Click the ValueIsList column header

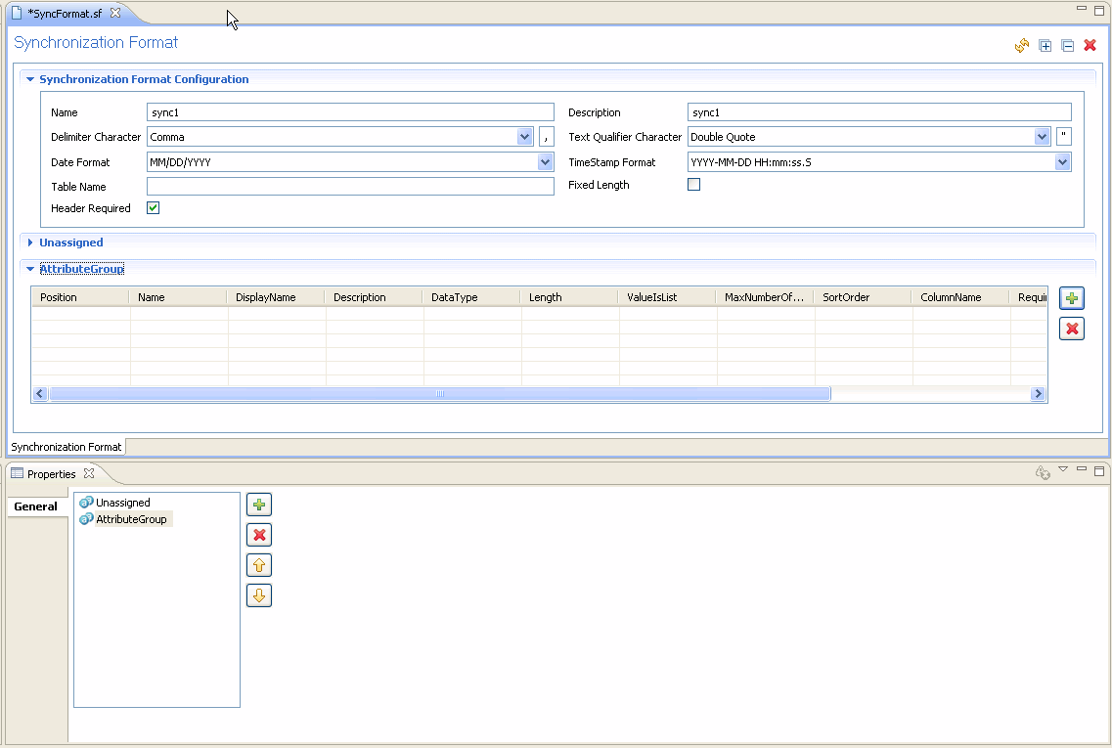667,297
